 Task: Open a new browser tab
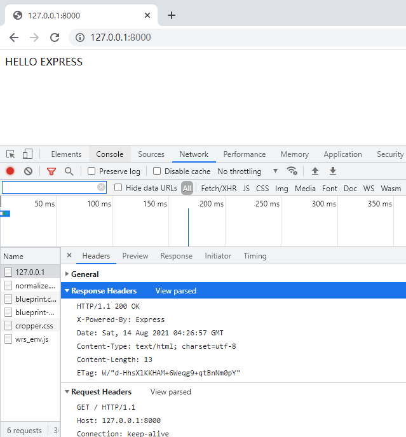[172, 15]
